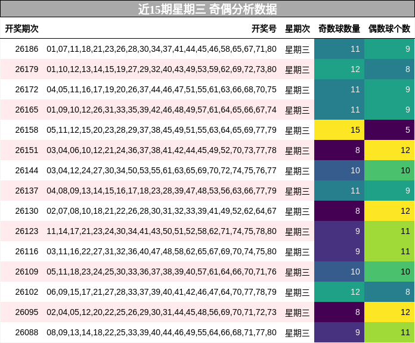This screenshot has width=415, height=343.
Task: Click the draw numbers for period 26109
Action: (x=162, y=272)
